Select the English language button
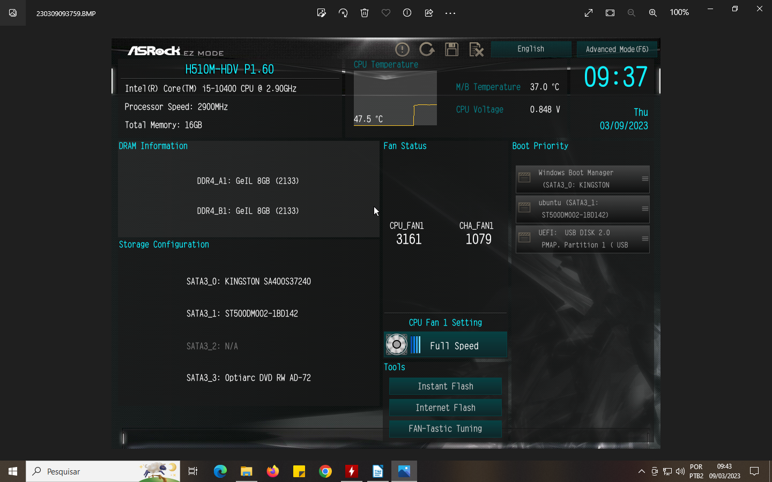This screenshot has height=482, width=772. [x=531, y=49]
